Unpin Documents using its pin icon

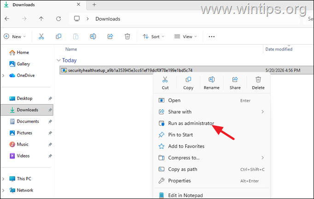tap(50, 122)
